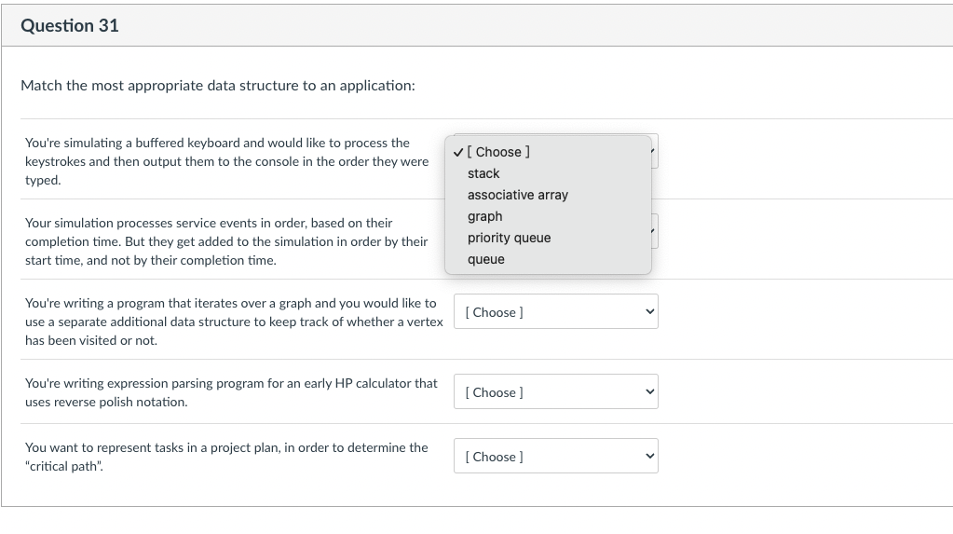
Task: Choose "associative array" from the dropdown list
Action: coord(517,195)
